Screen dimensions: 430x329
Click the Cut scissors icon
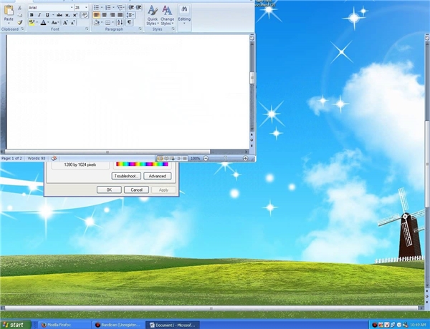pos(20,8)
